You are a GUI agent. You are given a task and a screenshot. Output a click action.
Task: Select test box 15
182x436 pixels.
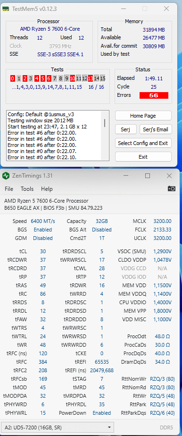[x=103, y=78]
